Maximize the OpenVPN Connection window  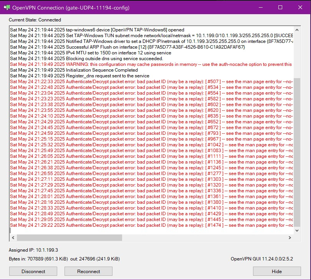click(280, 8)
